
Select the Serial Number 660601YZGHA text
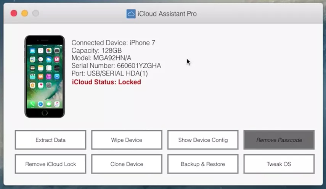click(116, 66)
